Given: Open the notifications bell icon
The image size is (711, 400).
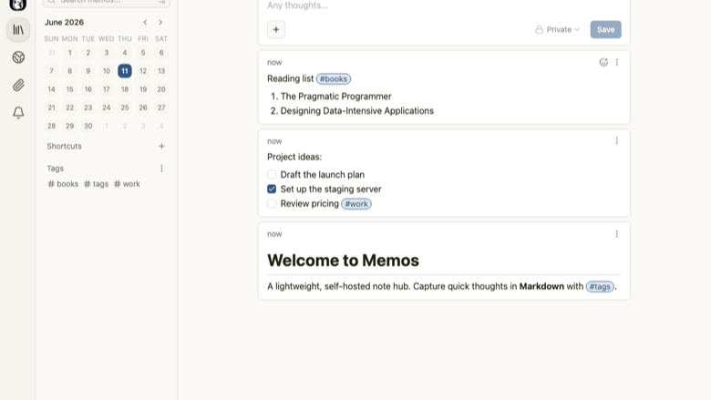Looking at the screenshot, I should coord(18,112).
